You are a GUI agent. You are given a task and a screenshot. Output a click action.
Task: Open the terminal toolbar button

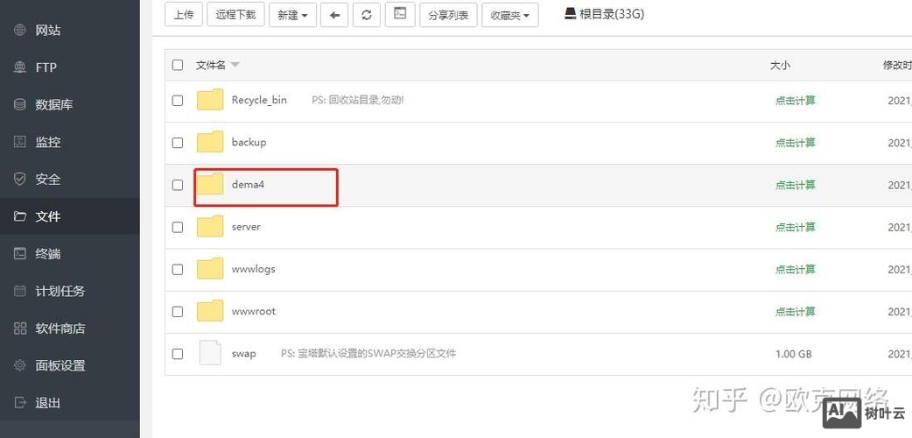(x=400, y=15)
